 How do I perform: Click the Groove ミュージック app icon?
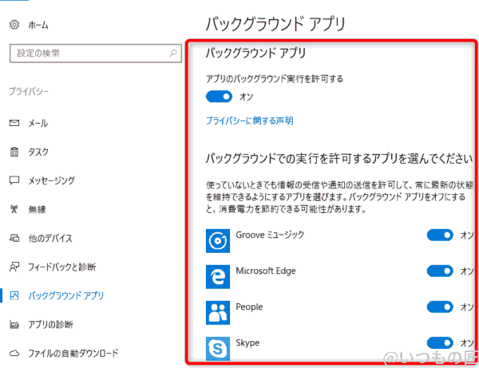tap(218, 240)
